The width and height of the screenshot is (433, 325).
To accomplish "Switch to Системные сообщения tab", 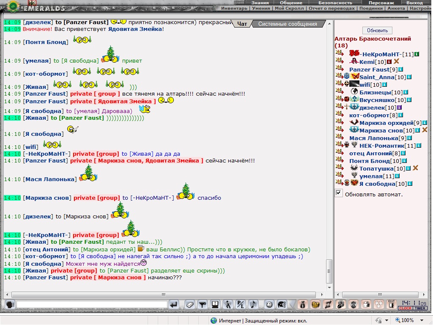I will (288, 24).
